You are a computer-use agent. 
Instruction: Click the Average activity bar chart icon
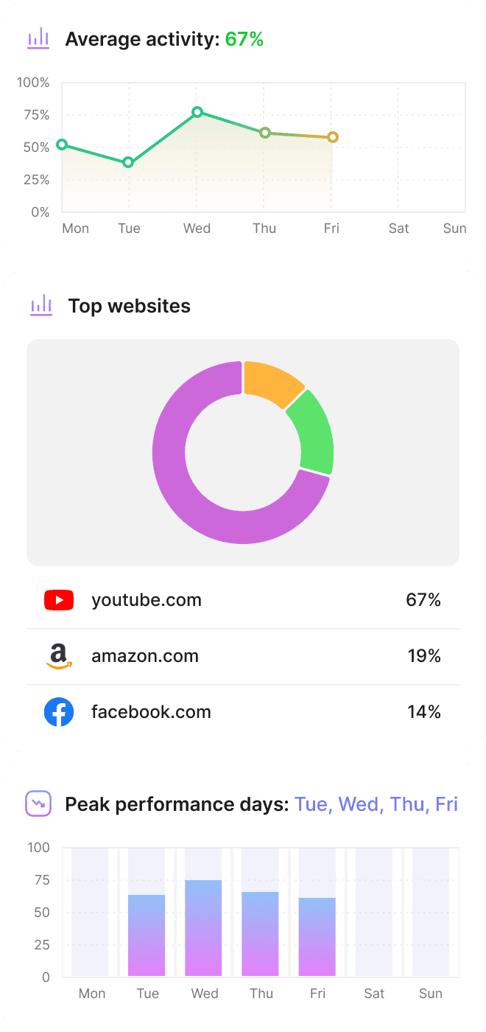point(38,38)
